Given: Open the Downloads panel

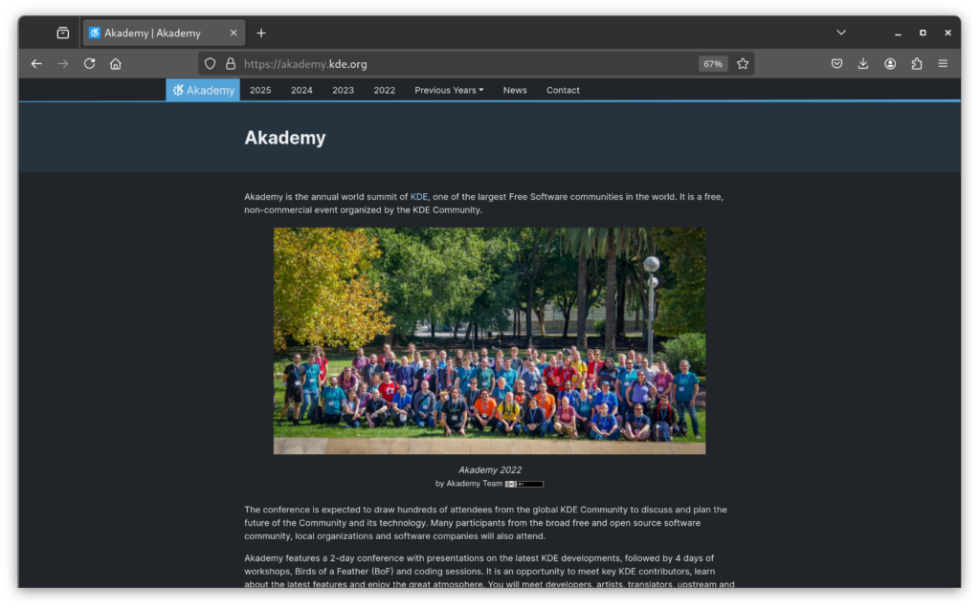Looking at the screenshot, I should (x=863, y=64).
